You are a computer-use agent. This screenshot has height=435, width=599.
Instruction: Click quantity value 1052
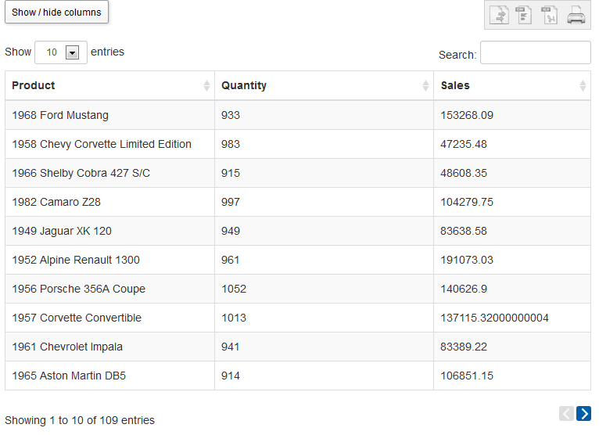click(234, 289)
